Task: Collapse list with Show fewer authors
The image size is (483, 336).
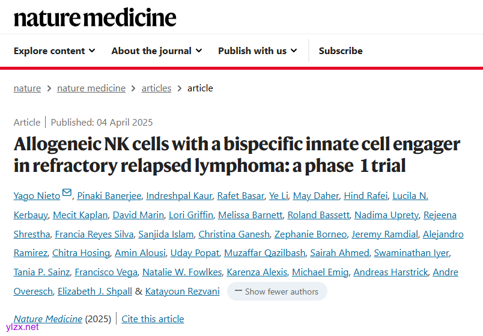Action: [277, 292]
